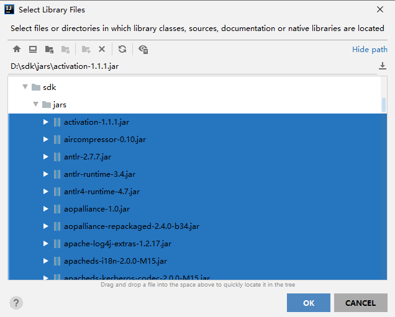The width and height of the screenshot is (395, 317).
Task: Expand the aircompressor-0.10.jar node
Action: (45, 140)
